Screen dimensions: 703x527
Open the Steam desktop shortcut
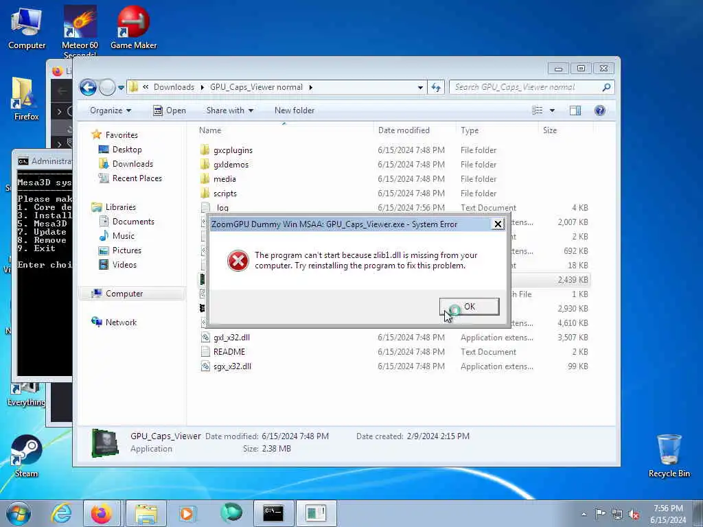[27, 456]
